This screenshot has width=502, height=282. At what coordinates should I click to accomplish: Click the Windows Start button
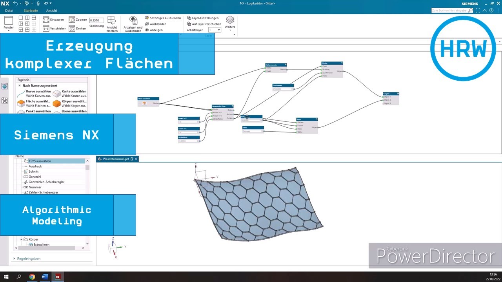[x=6, y=277]
